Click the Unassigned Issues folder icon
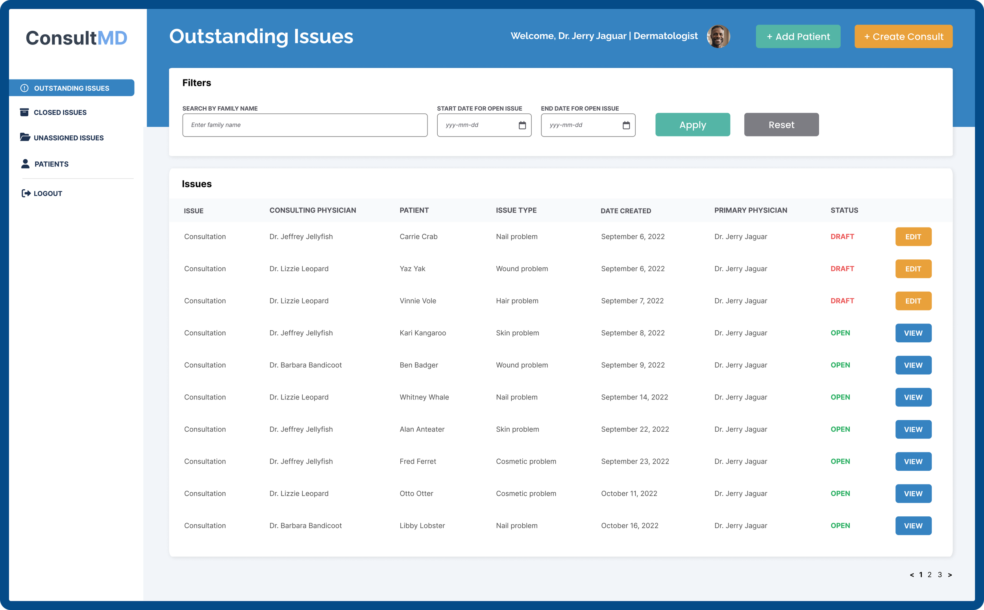Image resolution: width=984 pixels, height=610 pixels. pyautogui.click(x=25, y=137)
